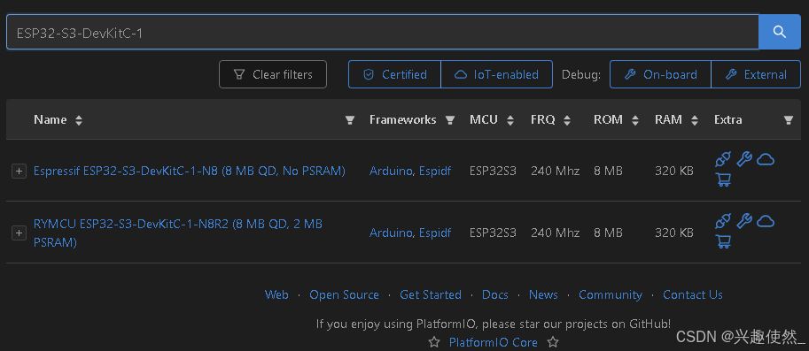This screenshot has height=351, width=809.
Task: Open Espressif ESP32-S3-DevKitC-1-N8 board link
Action: click(x=190, y=171)
